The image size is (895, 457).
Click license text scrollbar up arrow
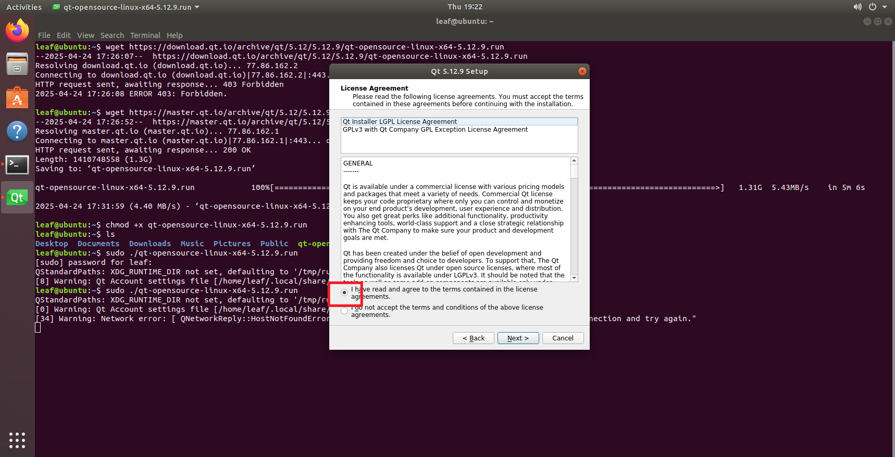coord(574,161)
